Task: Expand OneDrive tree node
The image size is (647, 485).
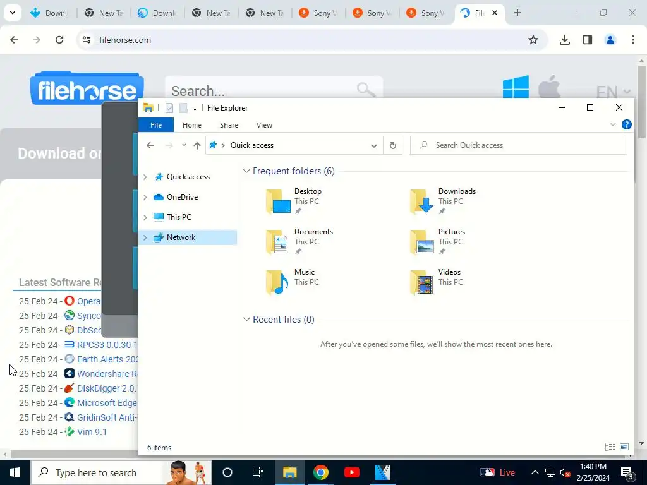Action: (145, 197)
